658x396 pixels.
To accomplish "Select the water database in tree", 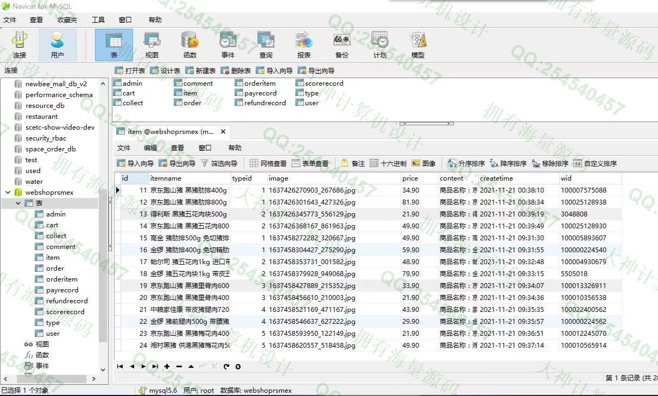I will pos(34,182).
